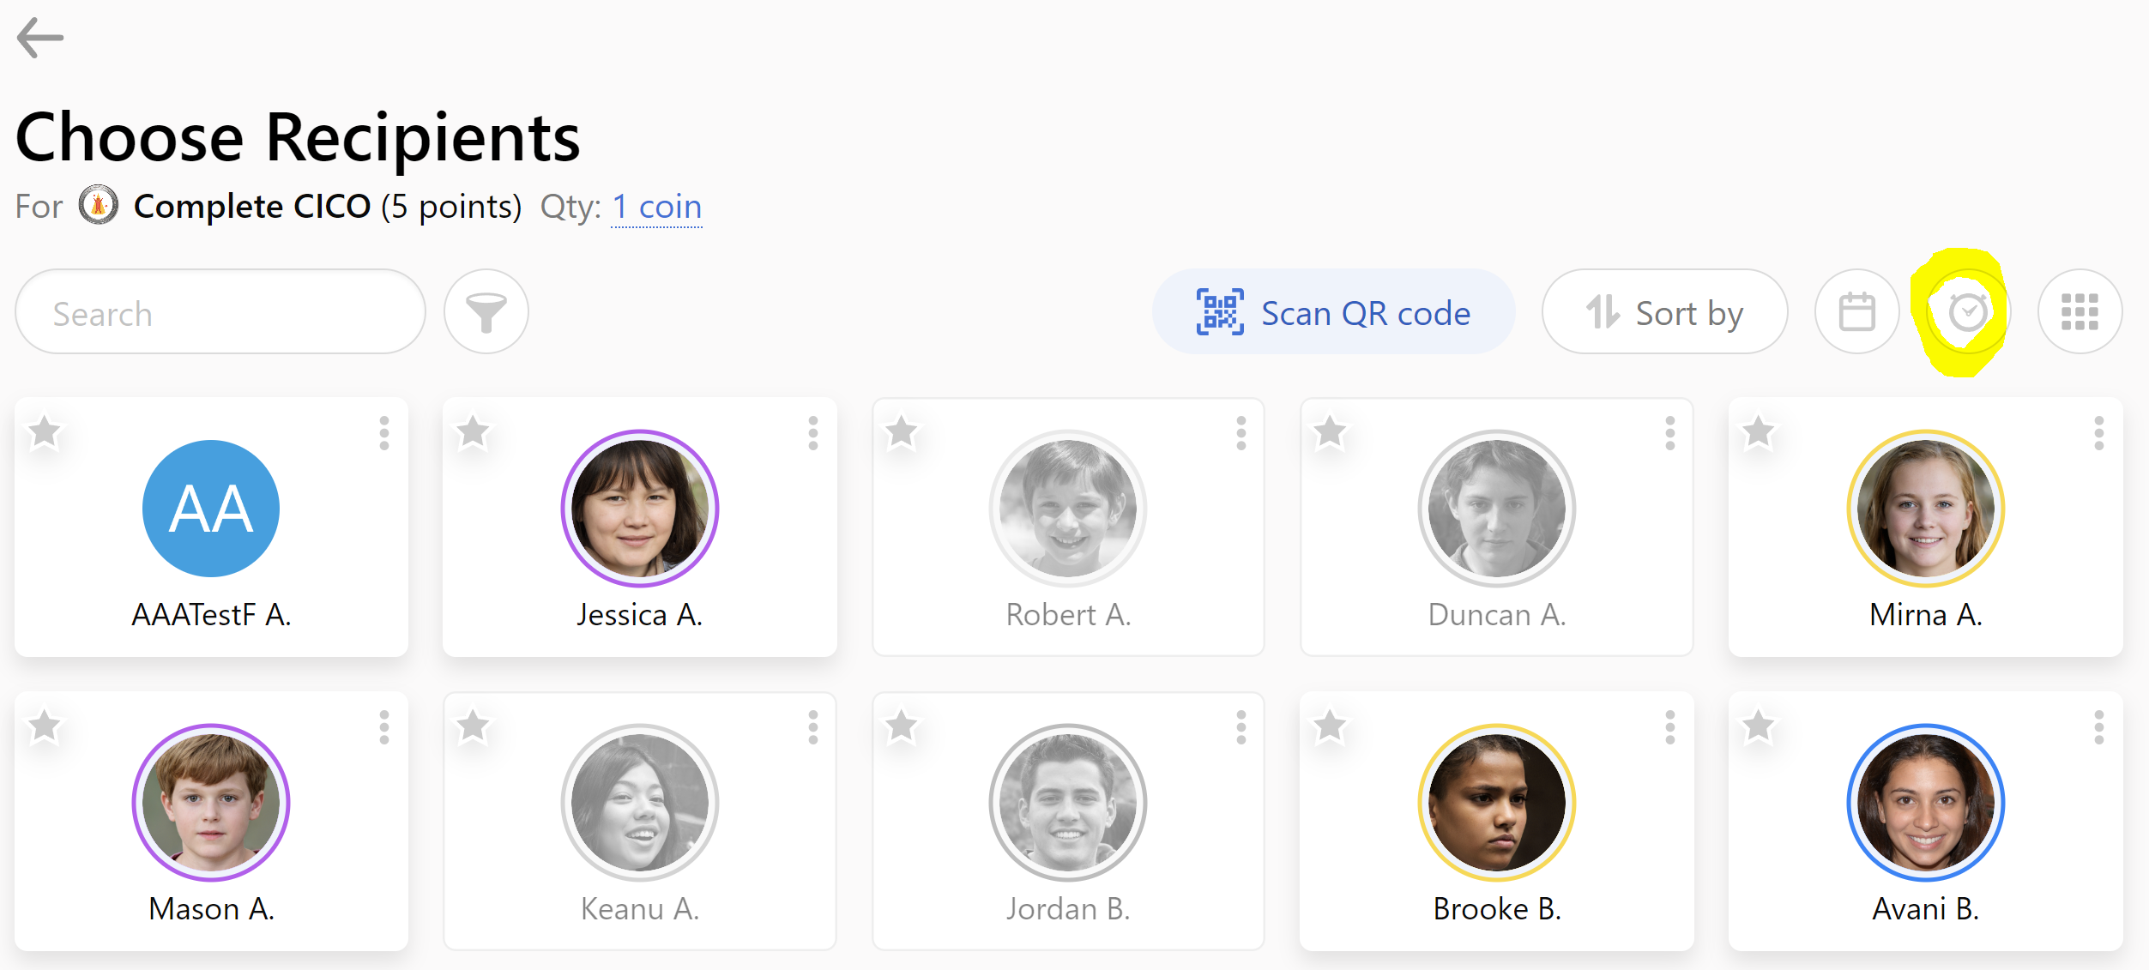Select Duncan A. recipient card

point(1497,527)
